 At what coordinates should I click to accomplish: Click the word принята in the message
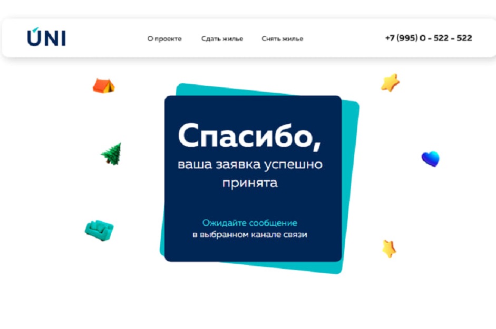pyautogui.click(x=250, y=183)
